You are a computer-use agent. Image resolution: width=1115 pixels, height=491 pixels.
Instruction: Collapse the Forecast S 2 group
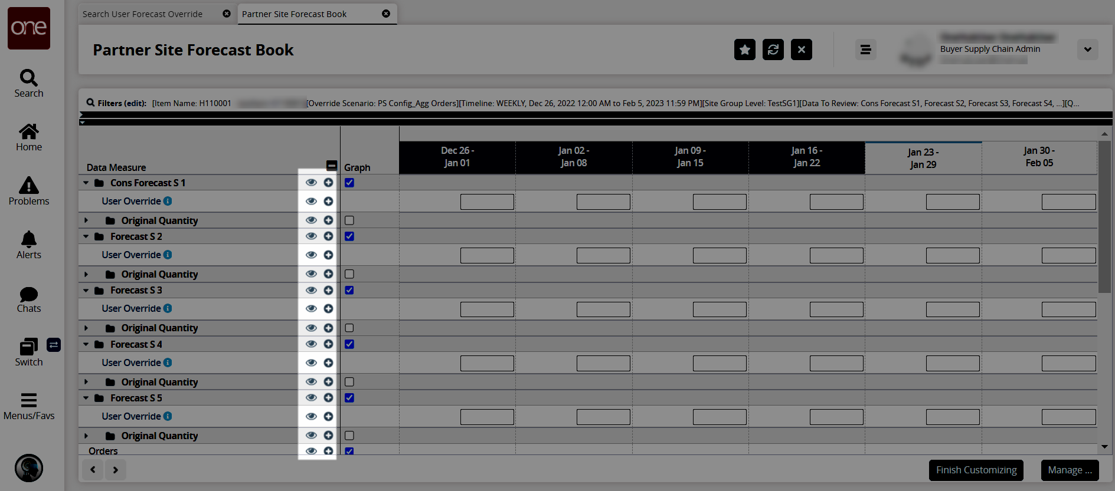pyautogui.click(x=86, y=236)
